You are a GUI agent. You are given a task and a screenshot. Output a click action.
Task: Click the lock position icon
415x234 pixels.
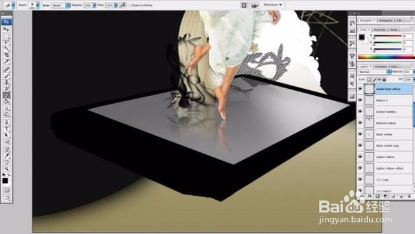(379, 80)
